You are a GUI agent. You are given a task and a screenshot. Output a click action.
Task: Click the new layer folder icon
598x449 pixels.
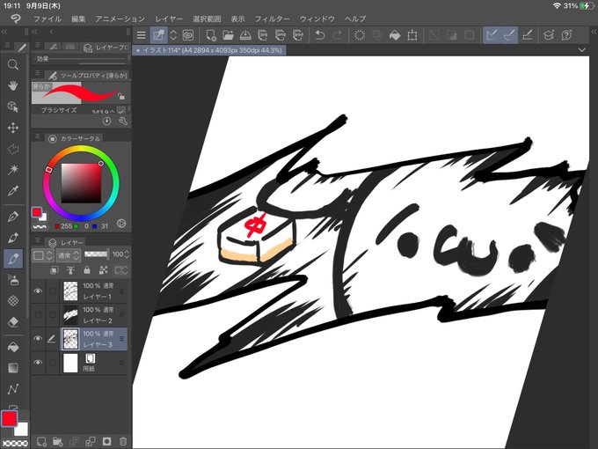click(x=57, y=442)
